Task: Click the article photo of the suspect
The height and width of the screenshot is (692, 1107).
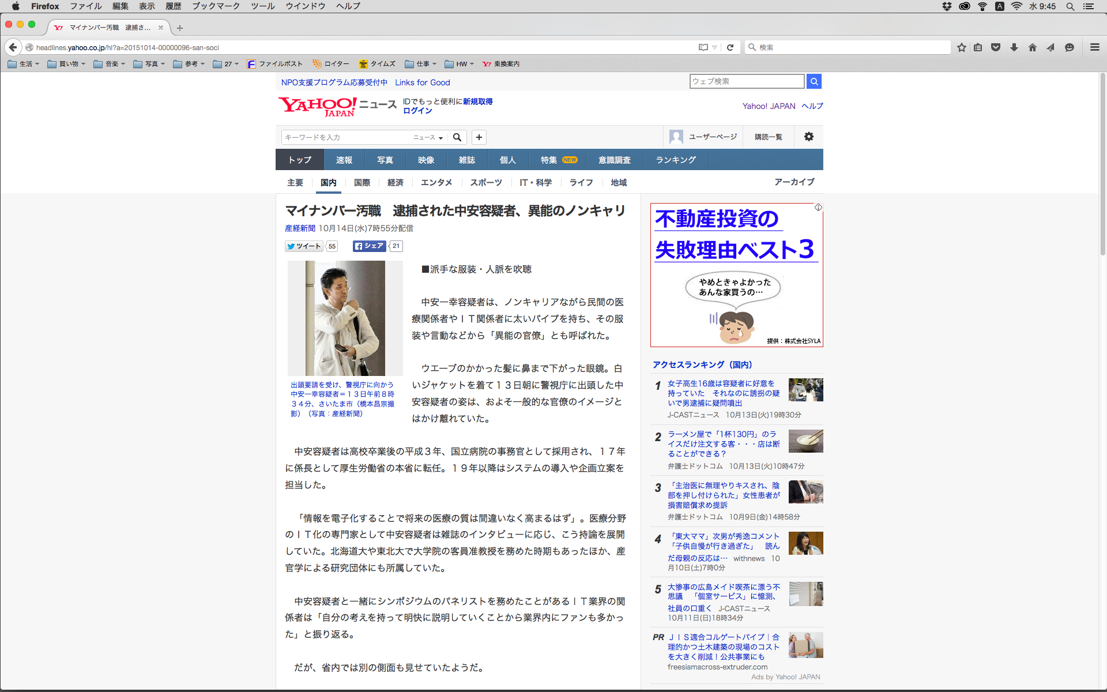Action: (x=345, y=318)
